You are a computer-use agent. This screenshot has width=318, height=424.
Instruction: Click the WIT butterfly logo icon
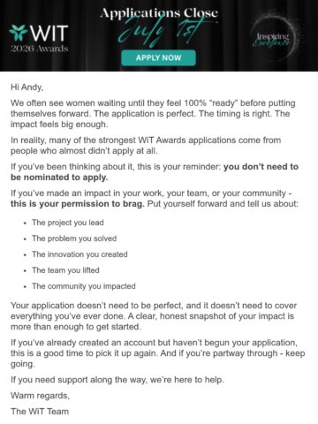click(19, 33)
